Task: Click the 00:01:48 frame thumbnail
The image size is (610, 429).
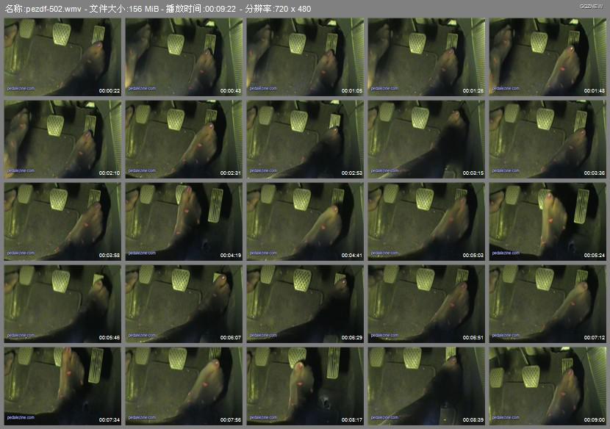Action: 548,57
